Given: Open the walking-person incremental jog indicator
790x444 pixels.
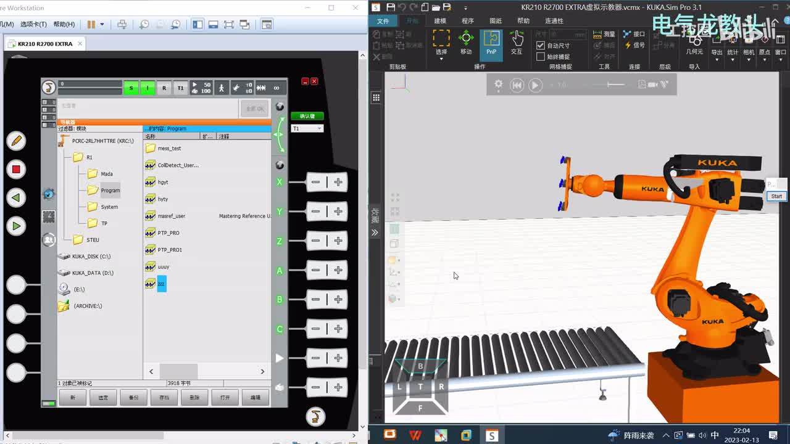Looking at the screenshot, I should [221, 88].
